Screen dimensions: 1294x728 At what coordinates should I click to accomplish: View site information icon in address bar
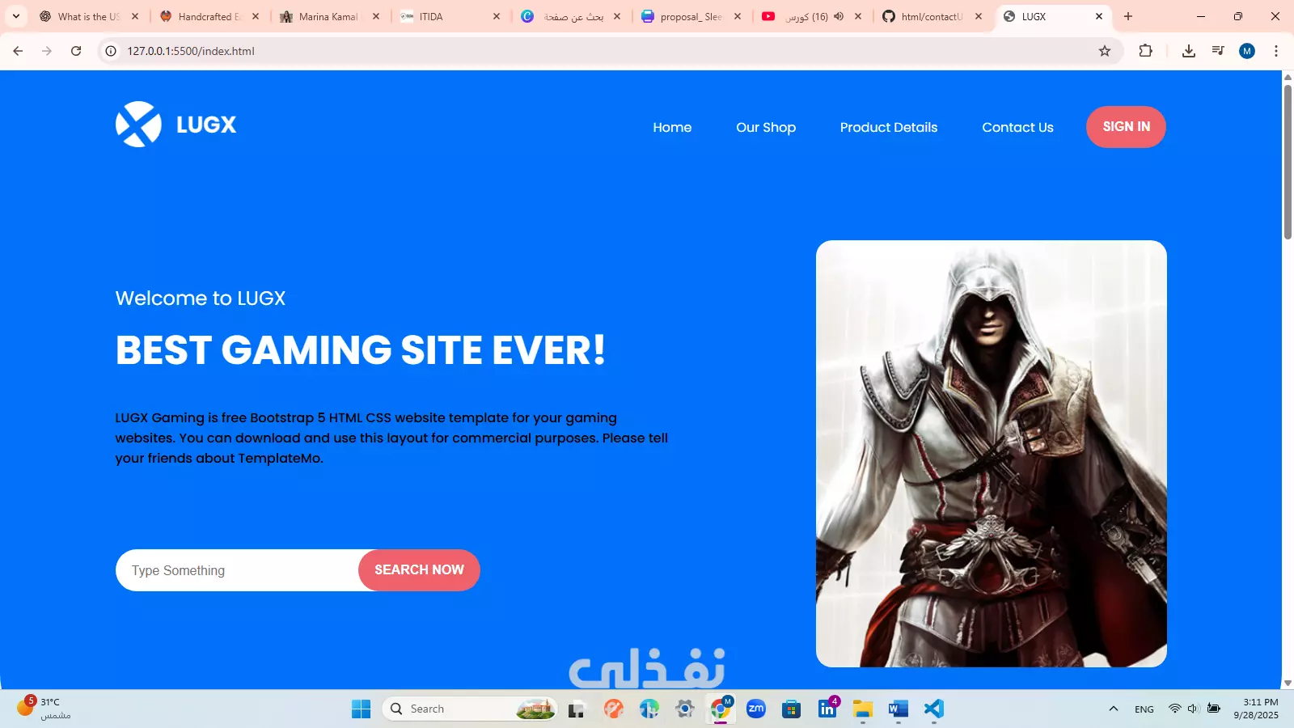tap(111, 51)
